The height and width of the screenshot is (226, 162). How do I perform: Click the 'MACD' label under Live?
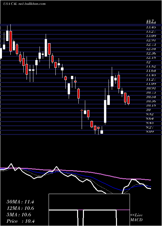[x=136, y=220]
